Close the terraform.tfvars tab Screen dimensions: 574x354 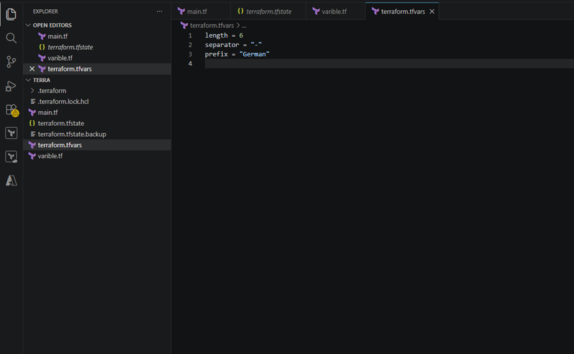[432, 11]
